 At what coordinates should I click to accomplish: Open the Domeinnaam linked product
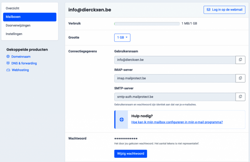[21, 57]
